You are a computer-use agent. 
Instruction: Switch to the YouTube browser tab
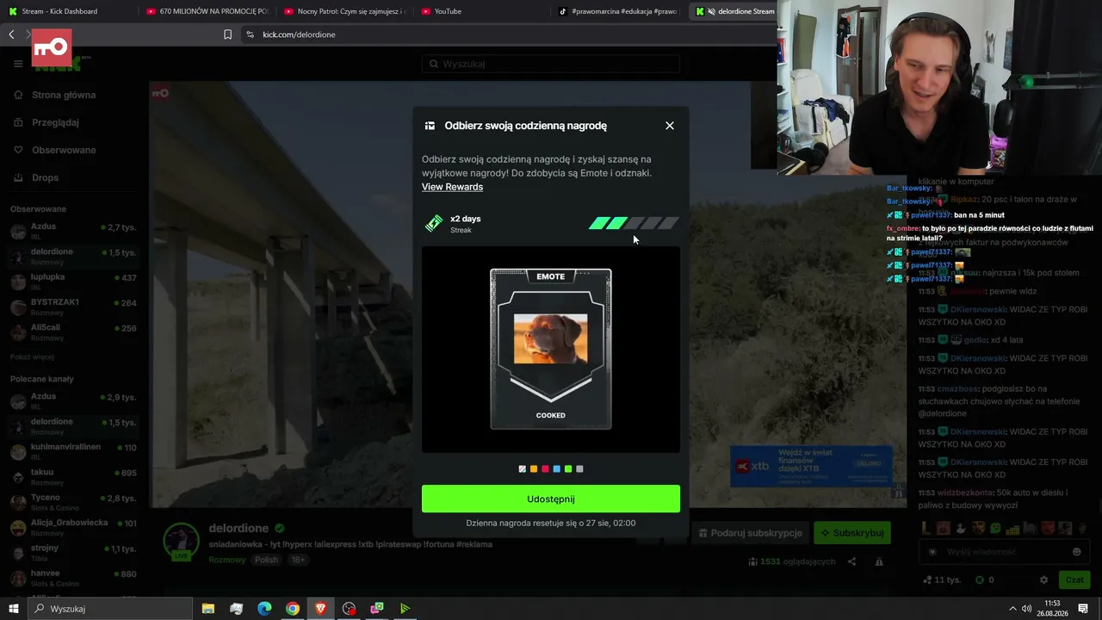tap(482, 11)
